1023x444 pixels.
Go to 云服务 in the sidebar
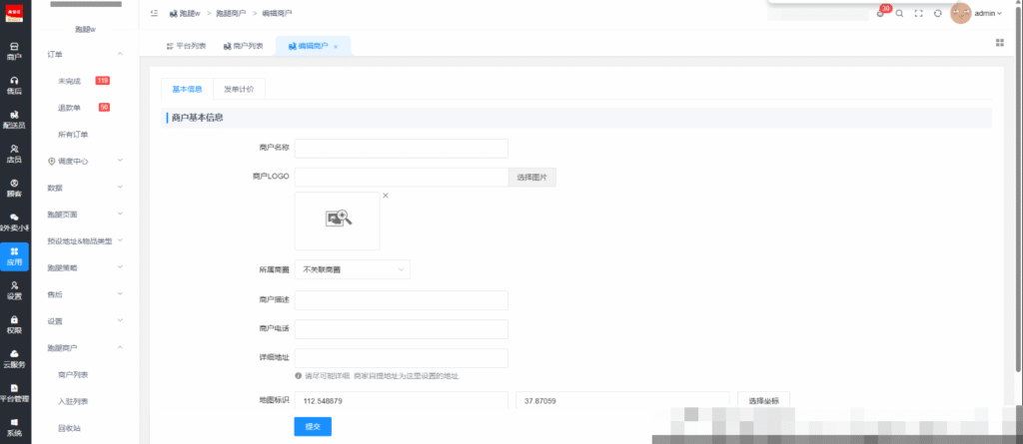14,357
